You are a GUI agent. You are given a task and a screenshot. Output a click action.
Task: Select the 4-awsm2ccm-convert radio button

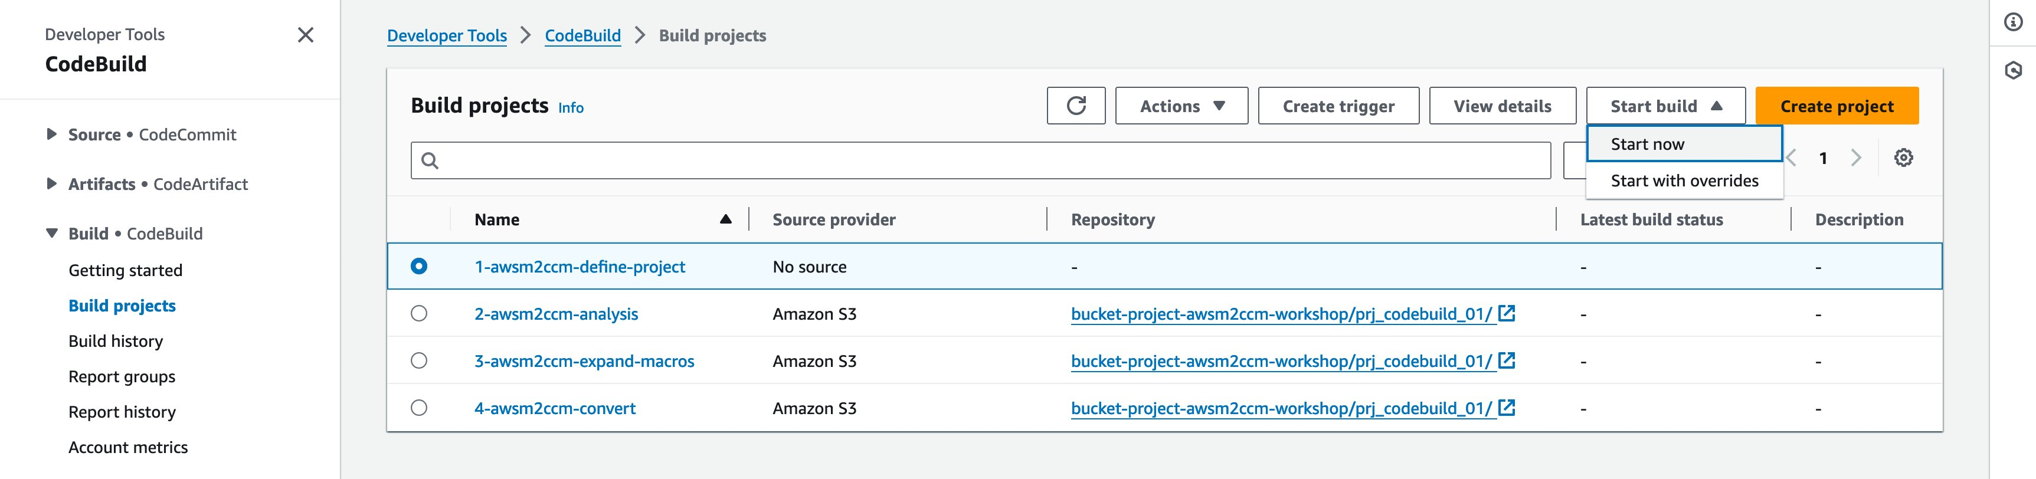click(419, 408)
